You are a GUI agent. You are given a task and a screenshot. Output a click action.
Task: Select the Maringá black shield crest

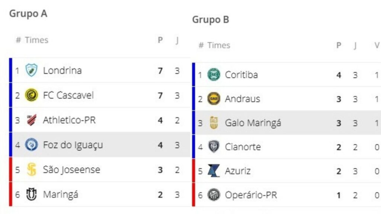32,194
